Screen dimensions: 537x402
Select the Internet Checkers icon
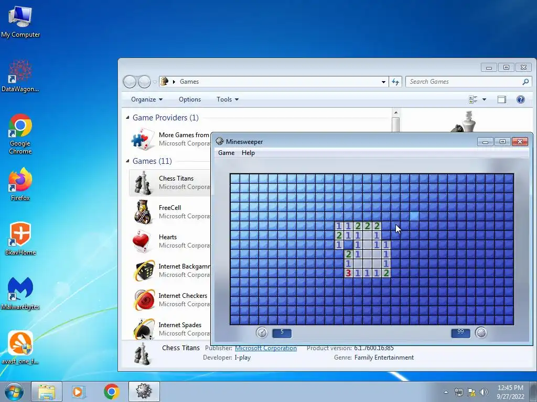(143, 300)
